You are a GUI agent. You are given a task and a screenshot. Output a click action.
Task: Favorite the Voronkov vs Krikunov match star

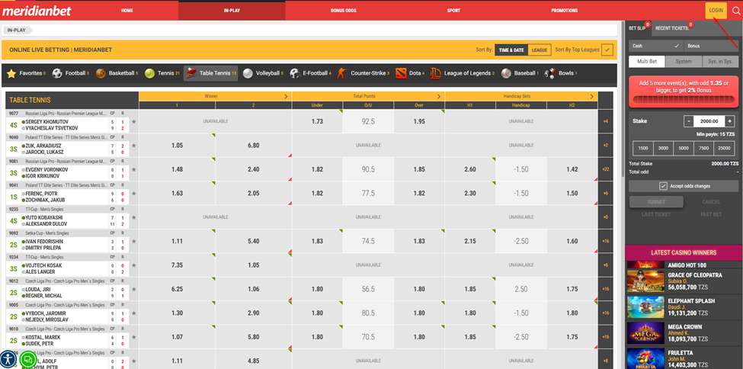pos(133,170)
